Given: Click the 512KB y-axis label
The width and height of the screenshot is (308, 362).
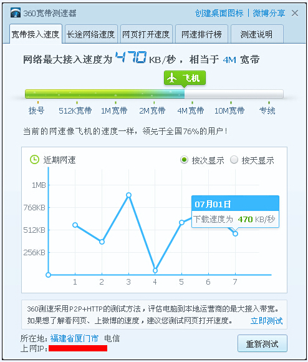Looking at the screenshot, I should pyautogui.click(x=34, y=230).
